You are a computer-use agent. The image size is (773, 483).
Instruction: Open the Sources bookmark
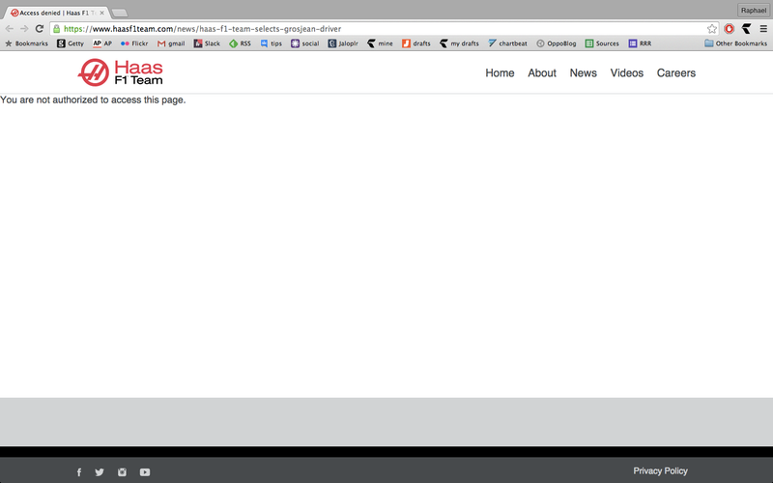602,43
